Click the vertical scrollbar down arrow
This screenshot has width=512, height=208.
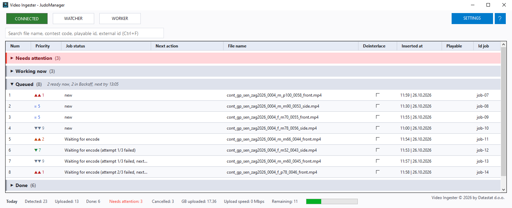point(504,189)
